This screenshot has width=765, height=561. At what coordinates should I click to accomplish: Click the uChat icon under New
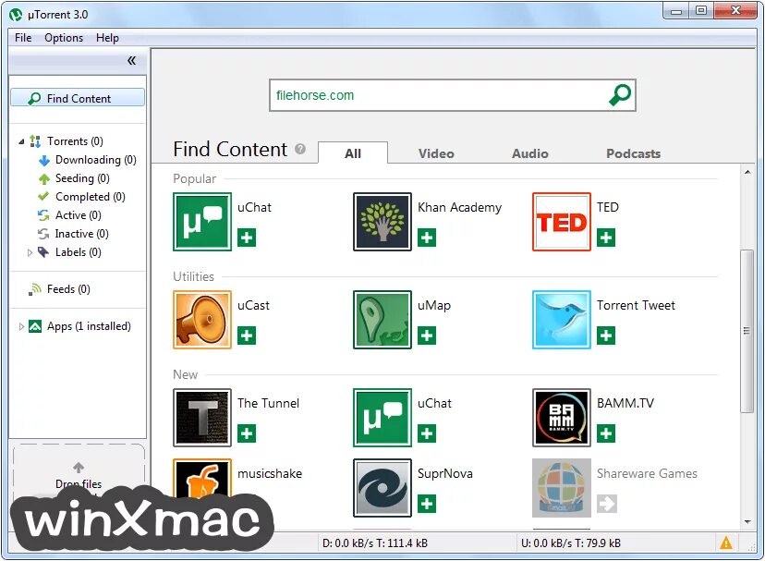(x=382, y=418)
